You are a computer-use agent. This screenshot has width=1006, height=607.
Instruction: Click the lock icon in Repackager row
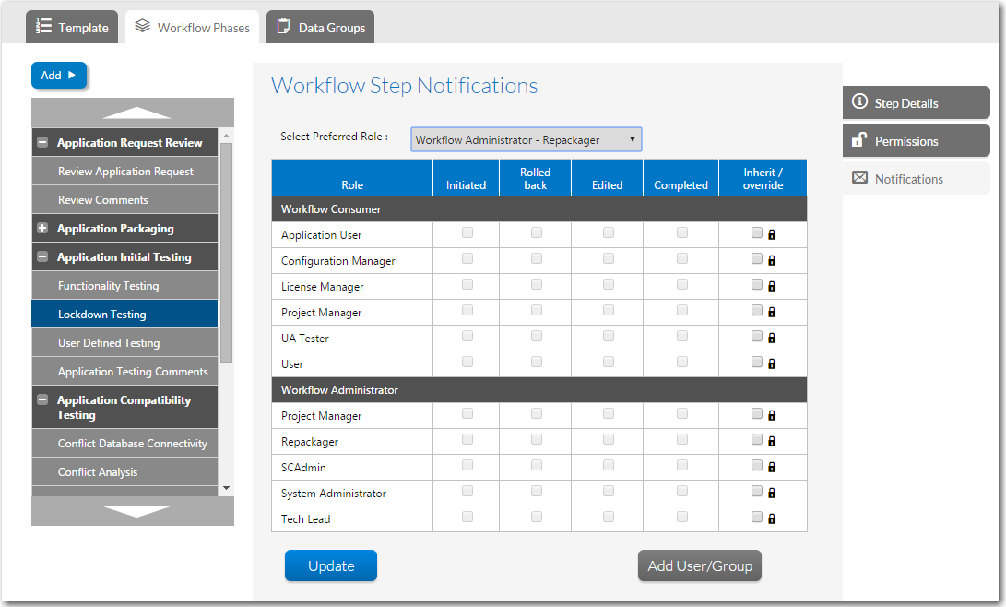coord(772,442)
